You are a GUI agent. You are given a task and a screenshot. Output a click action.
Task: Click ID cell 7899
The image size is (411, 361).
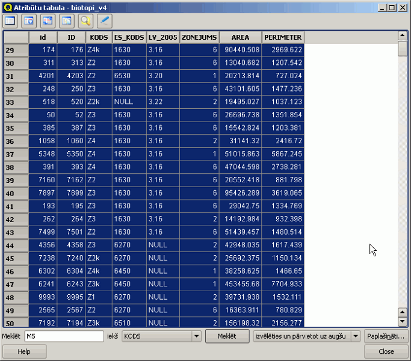click(x=71, y=193)
